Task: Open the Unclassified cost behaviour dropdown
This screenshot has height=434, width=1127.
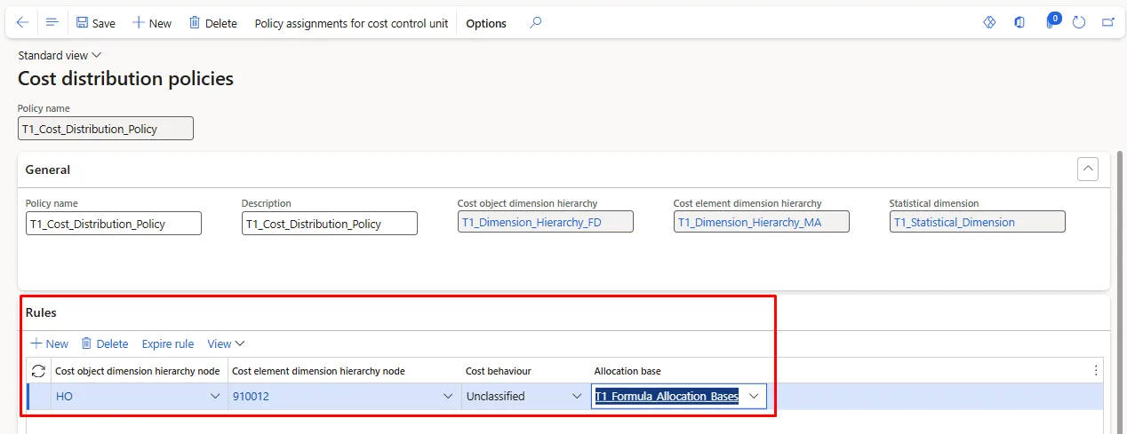Action: point(577,397)
